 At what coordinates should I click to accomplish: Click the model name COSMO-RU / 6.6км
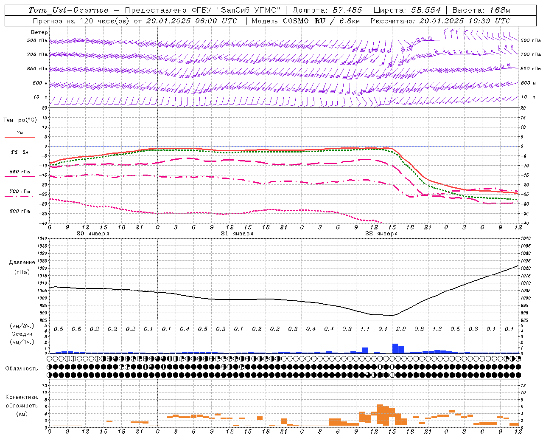322,21
